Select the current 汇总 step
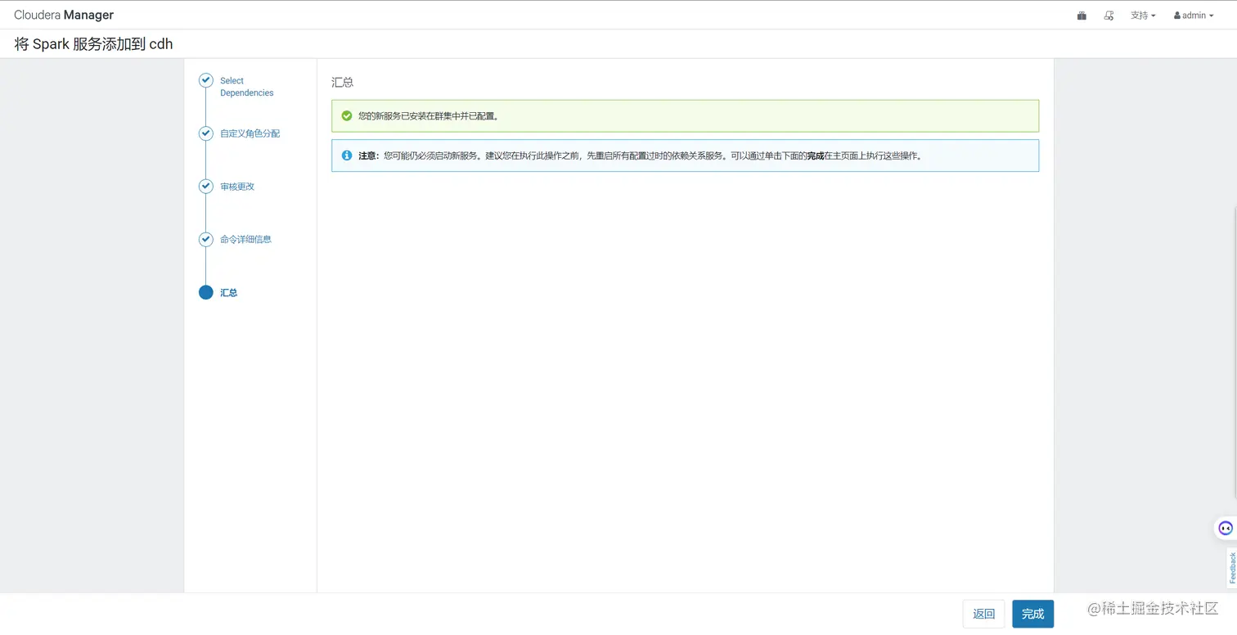The height and width of the screenshot is (635, 1237). pos(228,293)
